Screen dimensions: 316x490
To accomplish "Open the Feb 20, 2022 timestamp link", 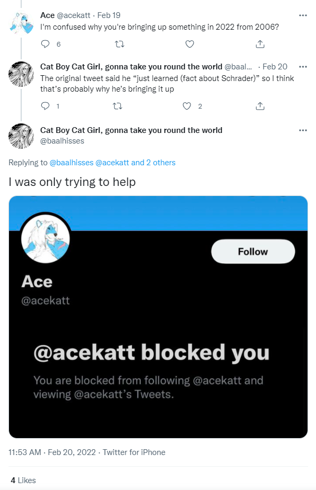I will click(72, 452).
